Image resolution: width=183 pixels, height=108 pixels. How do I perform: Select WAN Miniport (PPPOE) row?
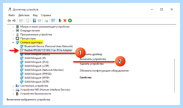tap(38, 74)
